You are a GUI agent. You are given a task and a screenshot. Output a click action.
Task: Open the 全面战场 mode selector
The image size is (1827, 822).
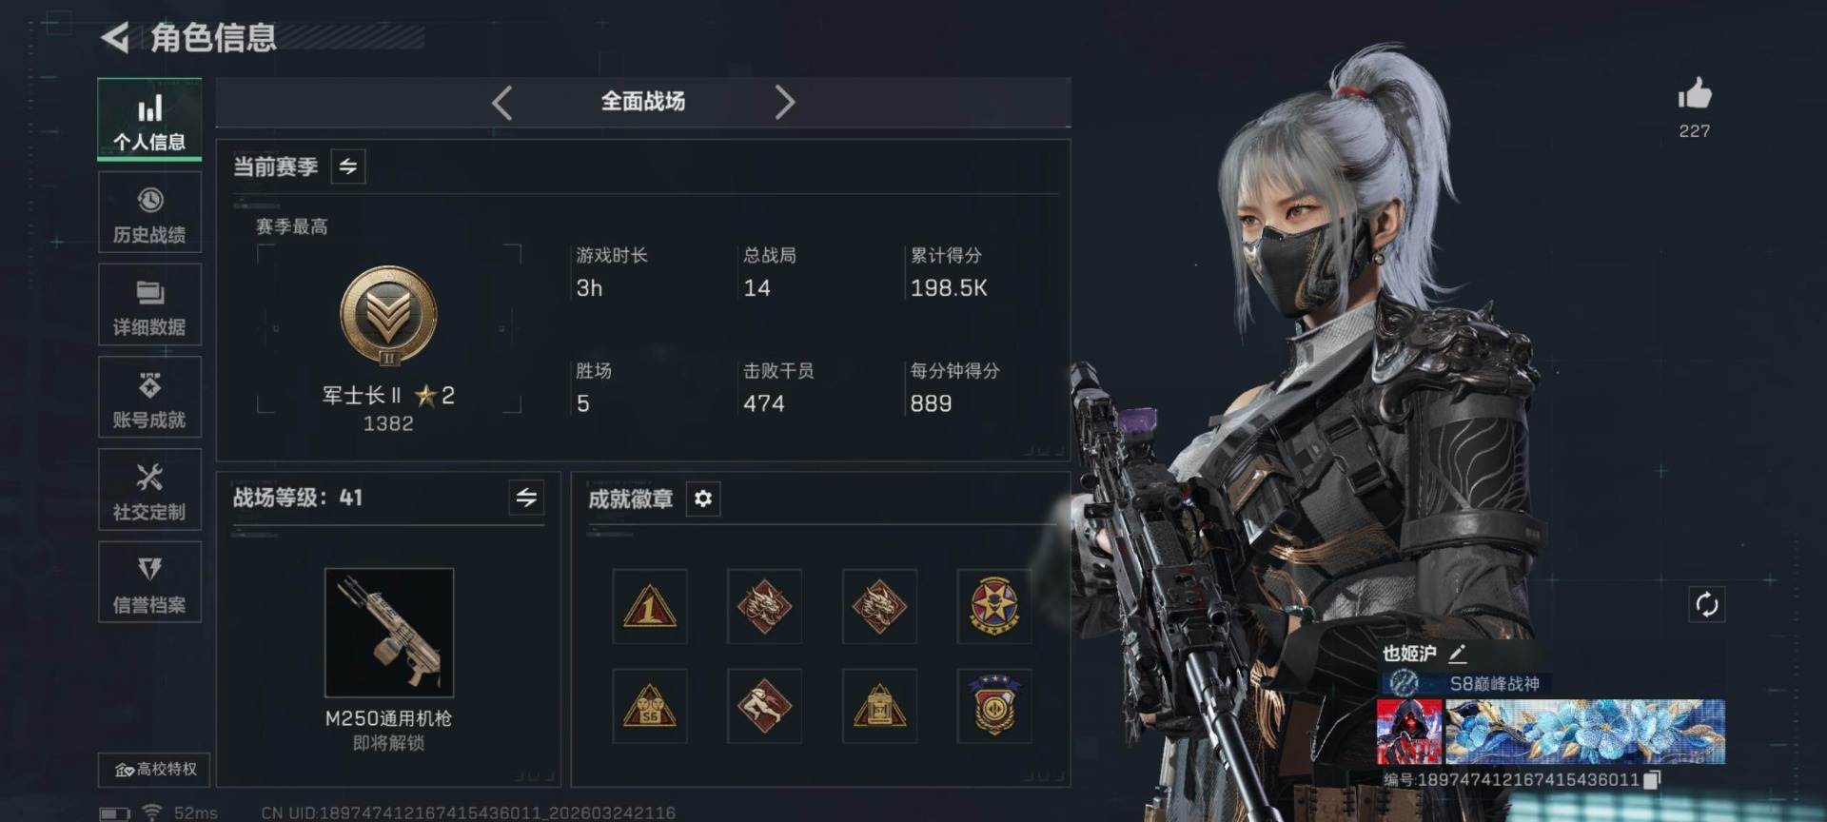click(643, 102)
